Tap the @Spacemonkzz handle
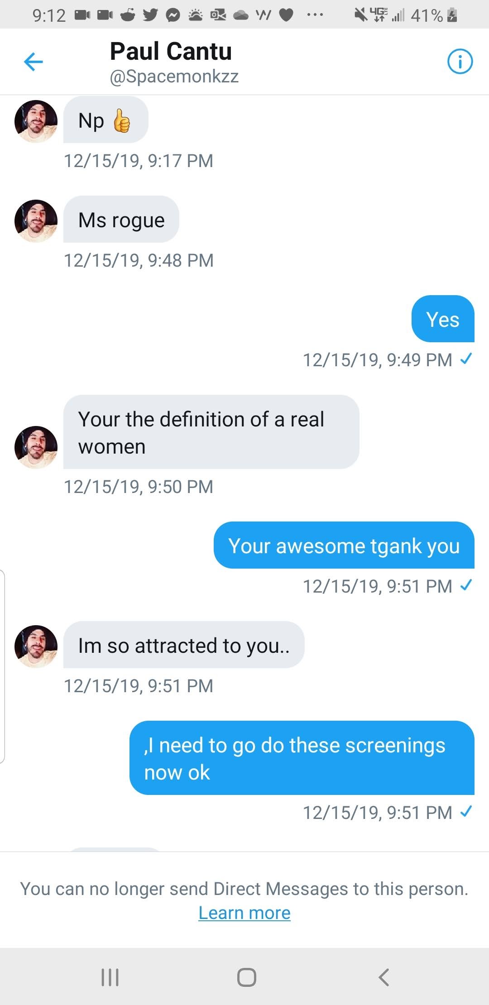The image size is (489, 1005). pos(174,77)
